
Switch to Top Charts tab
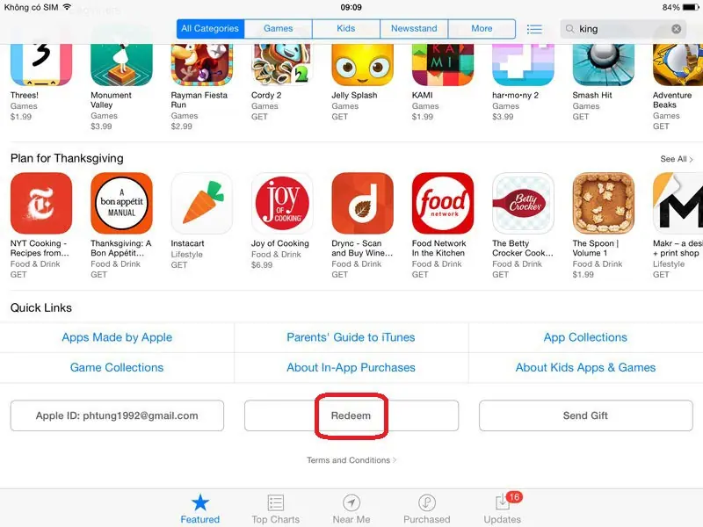(x=275, y=509)
